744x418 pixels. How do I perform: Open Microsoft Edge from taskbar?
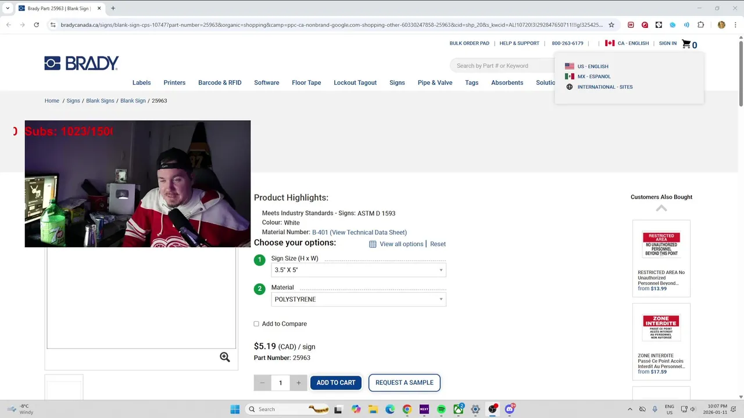[390, 409]
